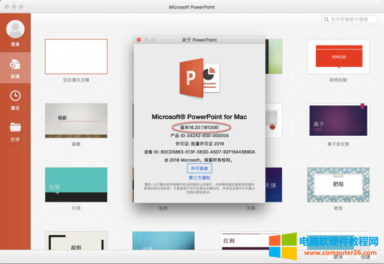Close the 关于 PowerPoint dialog

point(138,40)
